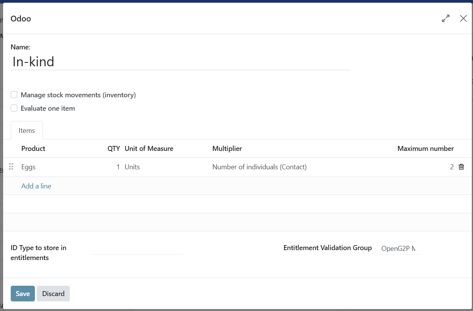Open the Units unit of measure selector

point(132,167)
